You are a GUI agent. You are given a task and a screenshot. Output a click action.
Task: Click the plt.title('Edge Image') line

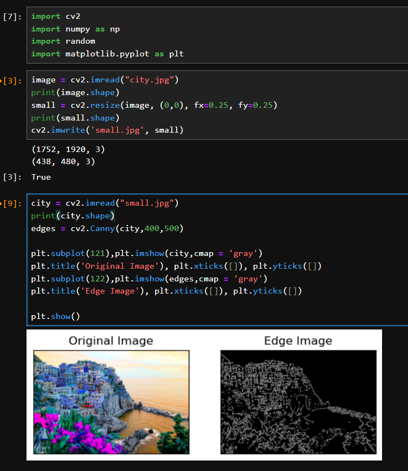click(x=167, y=291)
